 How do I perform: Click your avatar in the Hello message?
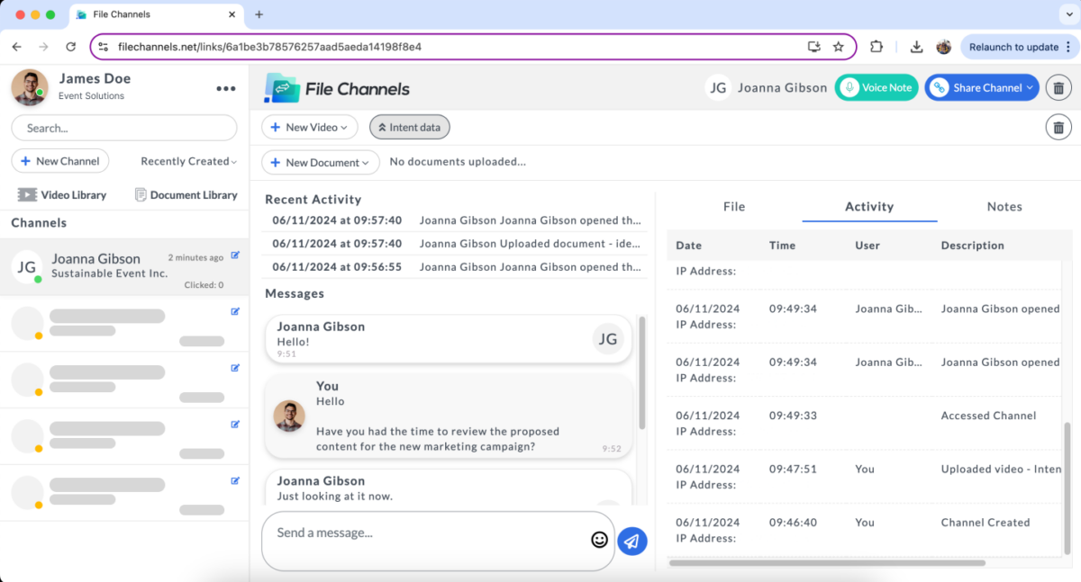coord(289,416)
